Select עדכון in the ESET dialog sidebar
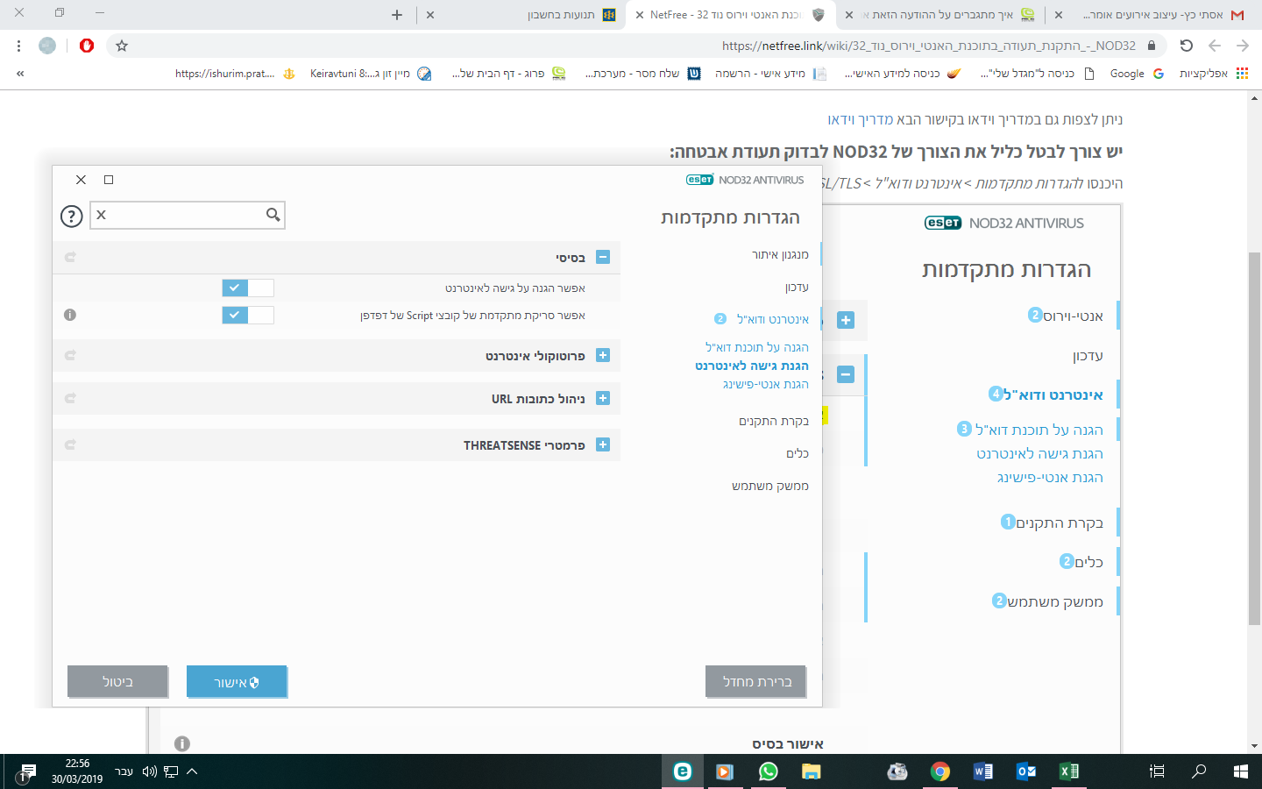This screenshot has height=789, width=1262. pos(797,287)
